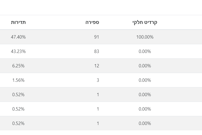Select the count value 83
The width and height of the screenshot is (202, 135).
96,51
